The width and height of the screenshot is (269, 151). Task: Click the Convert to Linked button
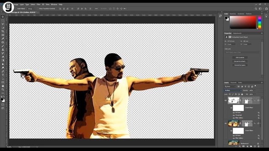tap(240, 61)
